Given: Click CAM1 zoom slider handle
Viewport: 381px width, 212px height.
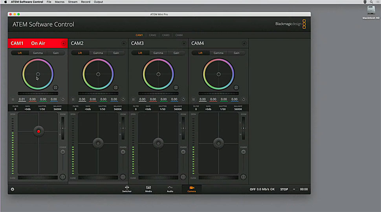Looking at the screenshot, I should tap(63, 128).
